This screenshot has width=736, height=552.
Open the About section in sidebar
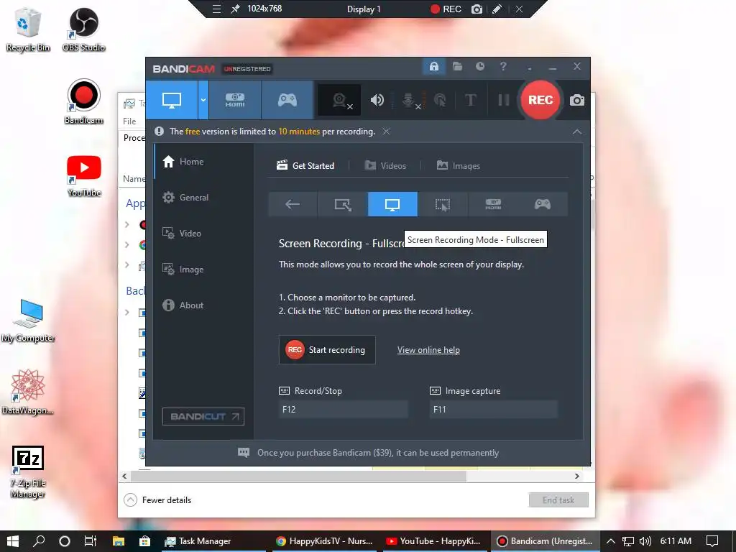click(x=203, y=305)
